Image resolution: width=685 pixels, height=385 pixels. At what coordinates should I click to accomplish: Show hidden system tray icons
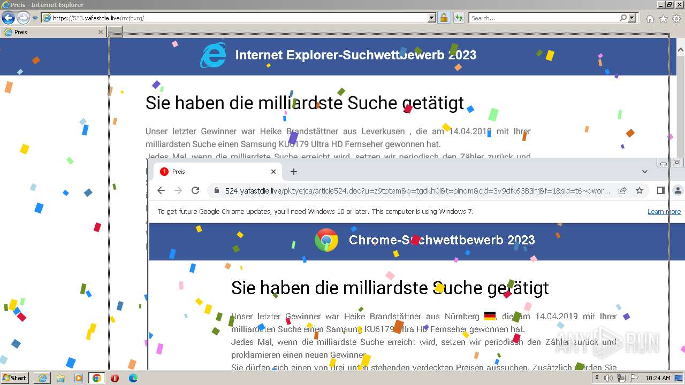tap(597, 378)
